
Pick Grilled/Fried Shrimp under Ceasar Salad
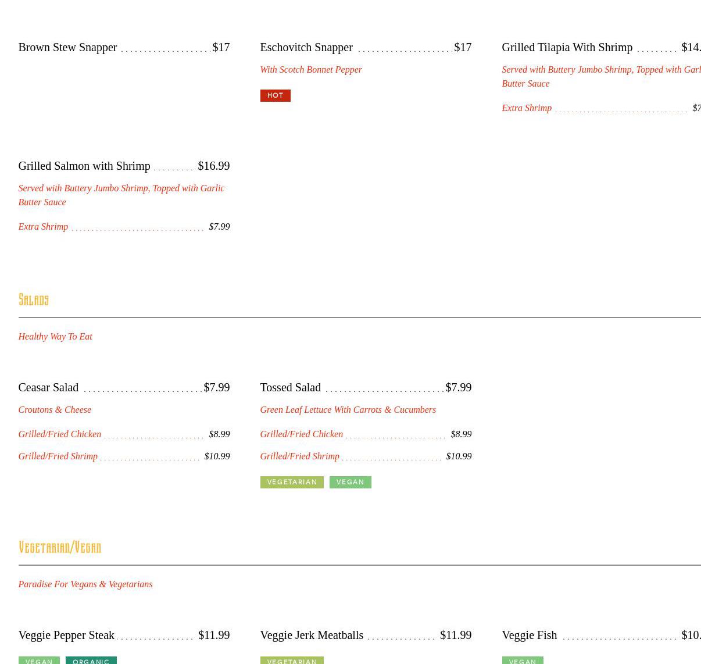pos(58,456)
